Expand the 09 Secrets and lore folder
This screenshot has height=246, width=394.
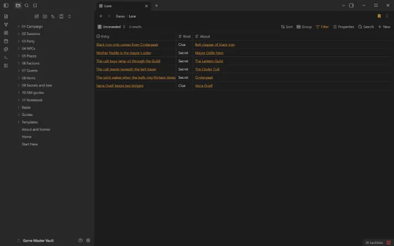coord(37,85)
